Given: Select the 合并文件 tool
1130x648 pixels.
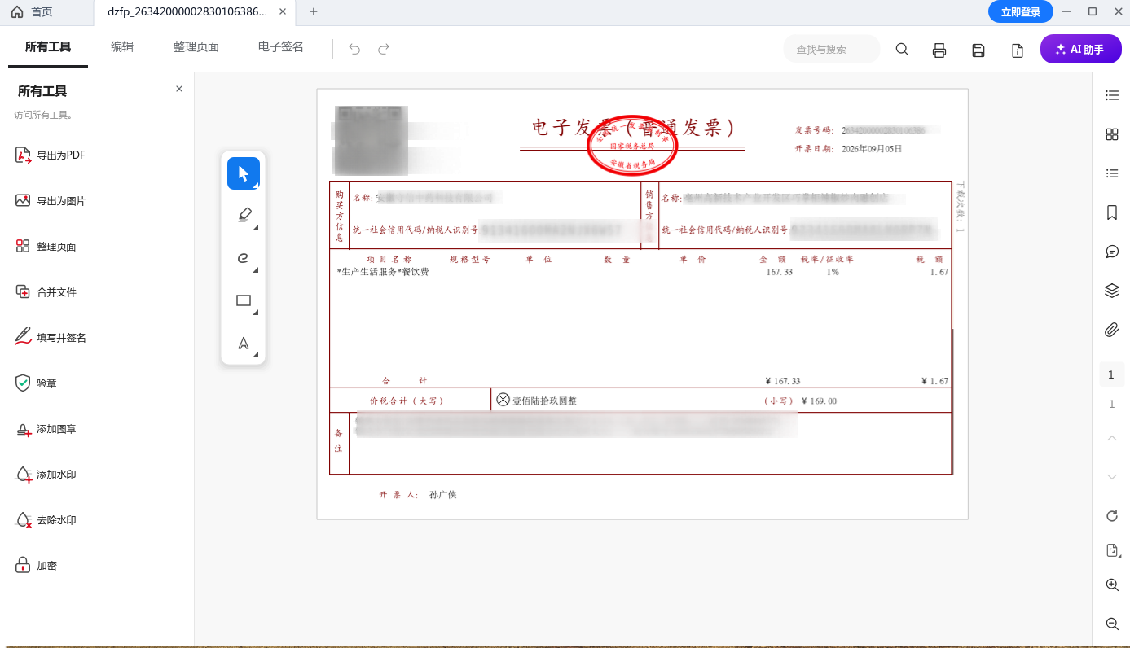Looking at the screenshot, I should click(46, 292).
